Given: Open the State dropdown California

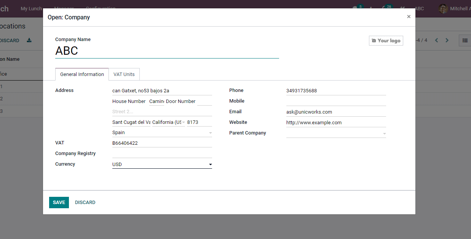Looking at the screenshot, I should 169,122.
